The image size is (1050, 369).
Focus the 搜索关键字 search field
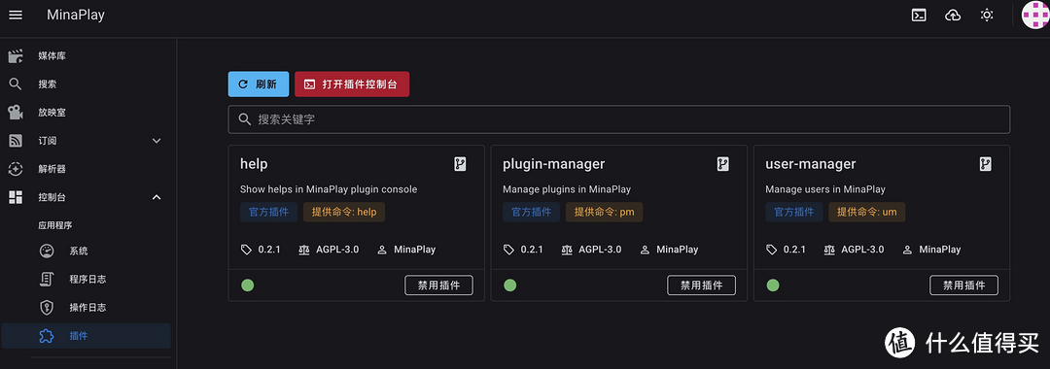click(x=618, y=119)
